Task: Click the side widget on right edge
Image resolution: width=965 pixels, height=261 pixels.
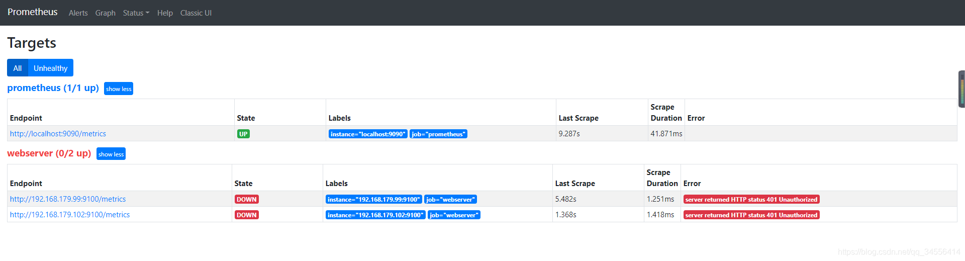Action: tap(961, 89)
